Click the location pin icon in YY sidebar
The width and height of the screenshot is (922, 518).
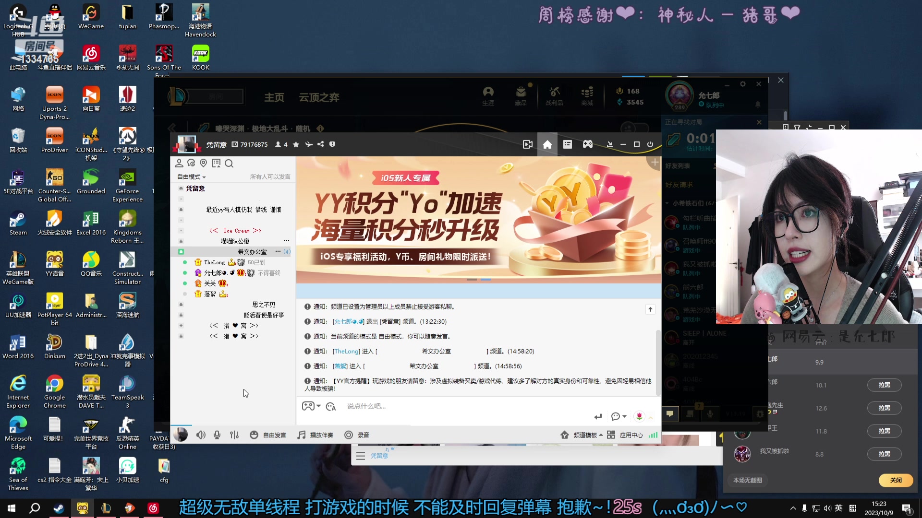click(x=203, y=163)
